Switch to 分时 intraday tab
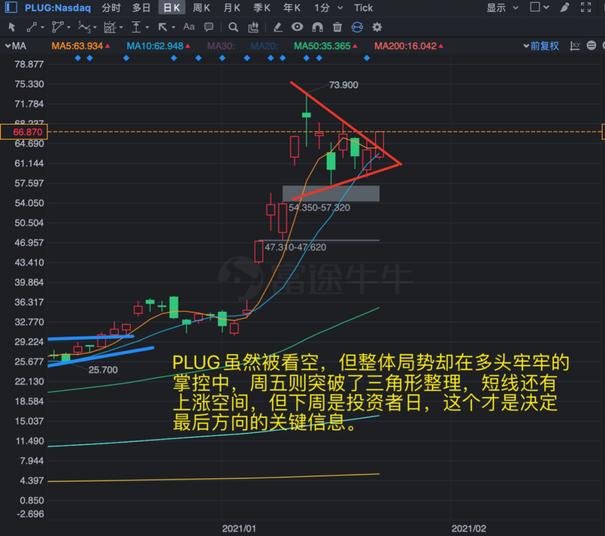The image size is (605, 536). pos(111,8)
